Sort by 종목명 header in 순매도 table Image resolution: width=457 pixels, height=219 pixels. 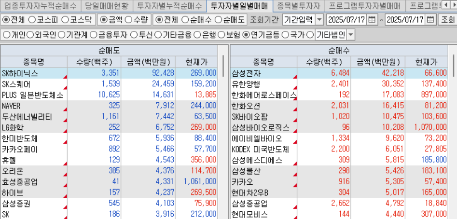[34, 62]
